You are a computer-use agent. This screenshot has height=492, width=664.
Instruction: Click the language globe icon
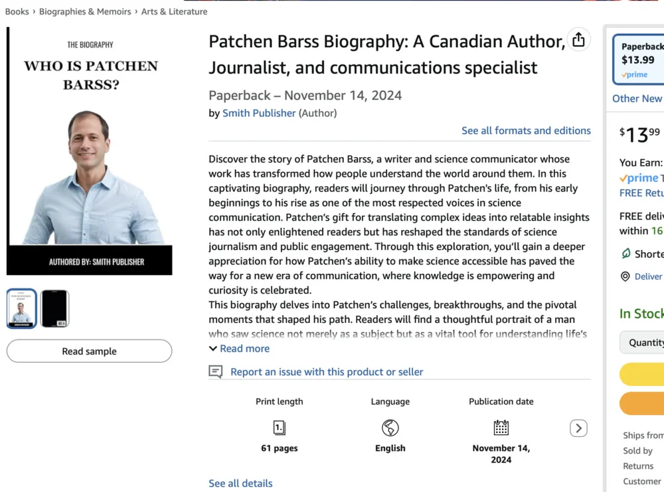390,428
